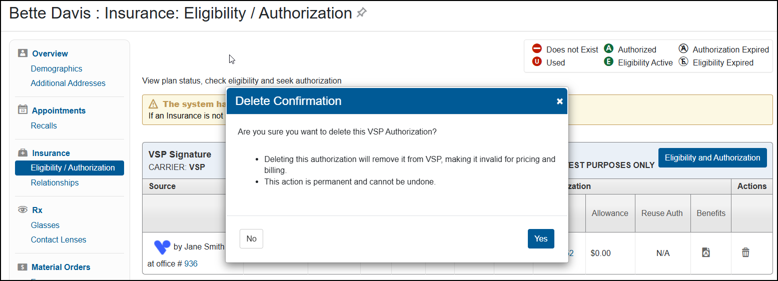The width and height of the screenshot is (778, 281).
Task: Click the Insurance briefcase icon in the sidebar
Action: pos(23,152)
